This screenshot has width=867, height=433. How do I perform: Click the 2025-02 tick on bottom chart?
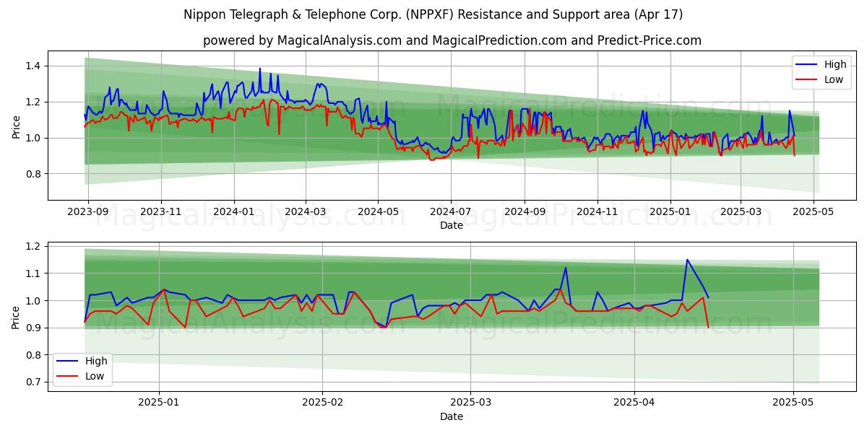point(323,403)
